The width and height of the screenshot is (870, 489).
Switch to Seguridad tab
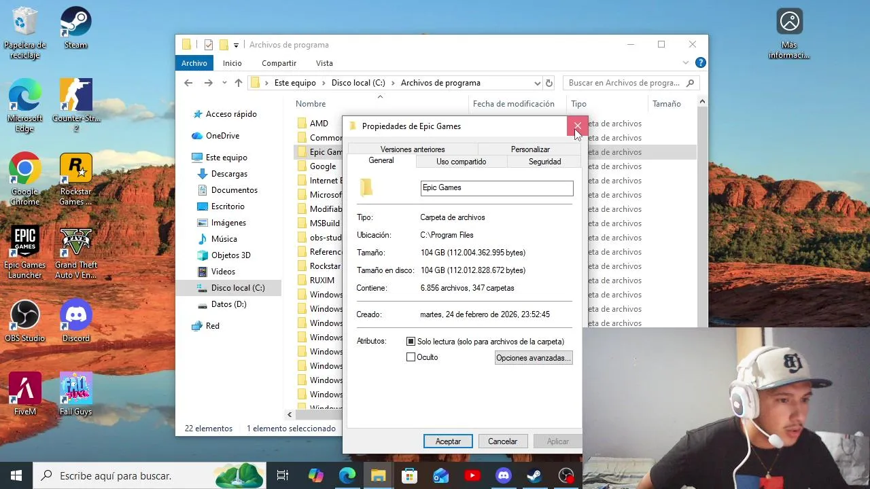tap(544, 162)
